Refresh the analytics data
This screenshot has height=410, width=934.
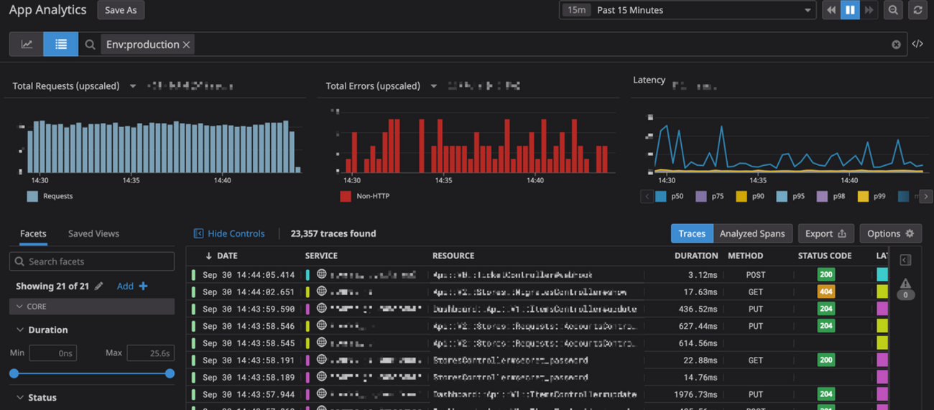tap(917, 10)
